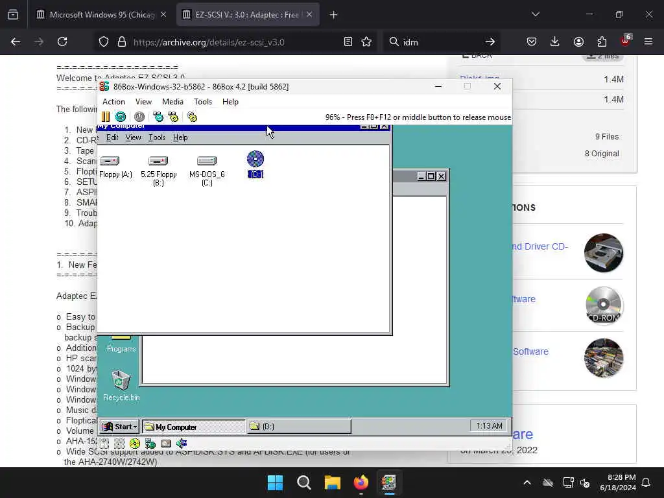
Task: Send Ctrl+Alt+Del using toolbar icon
Action: coord(158,117)
